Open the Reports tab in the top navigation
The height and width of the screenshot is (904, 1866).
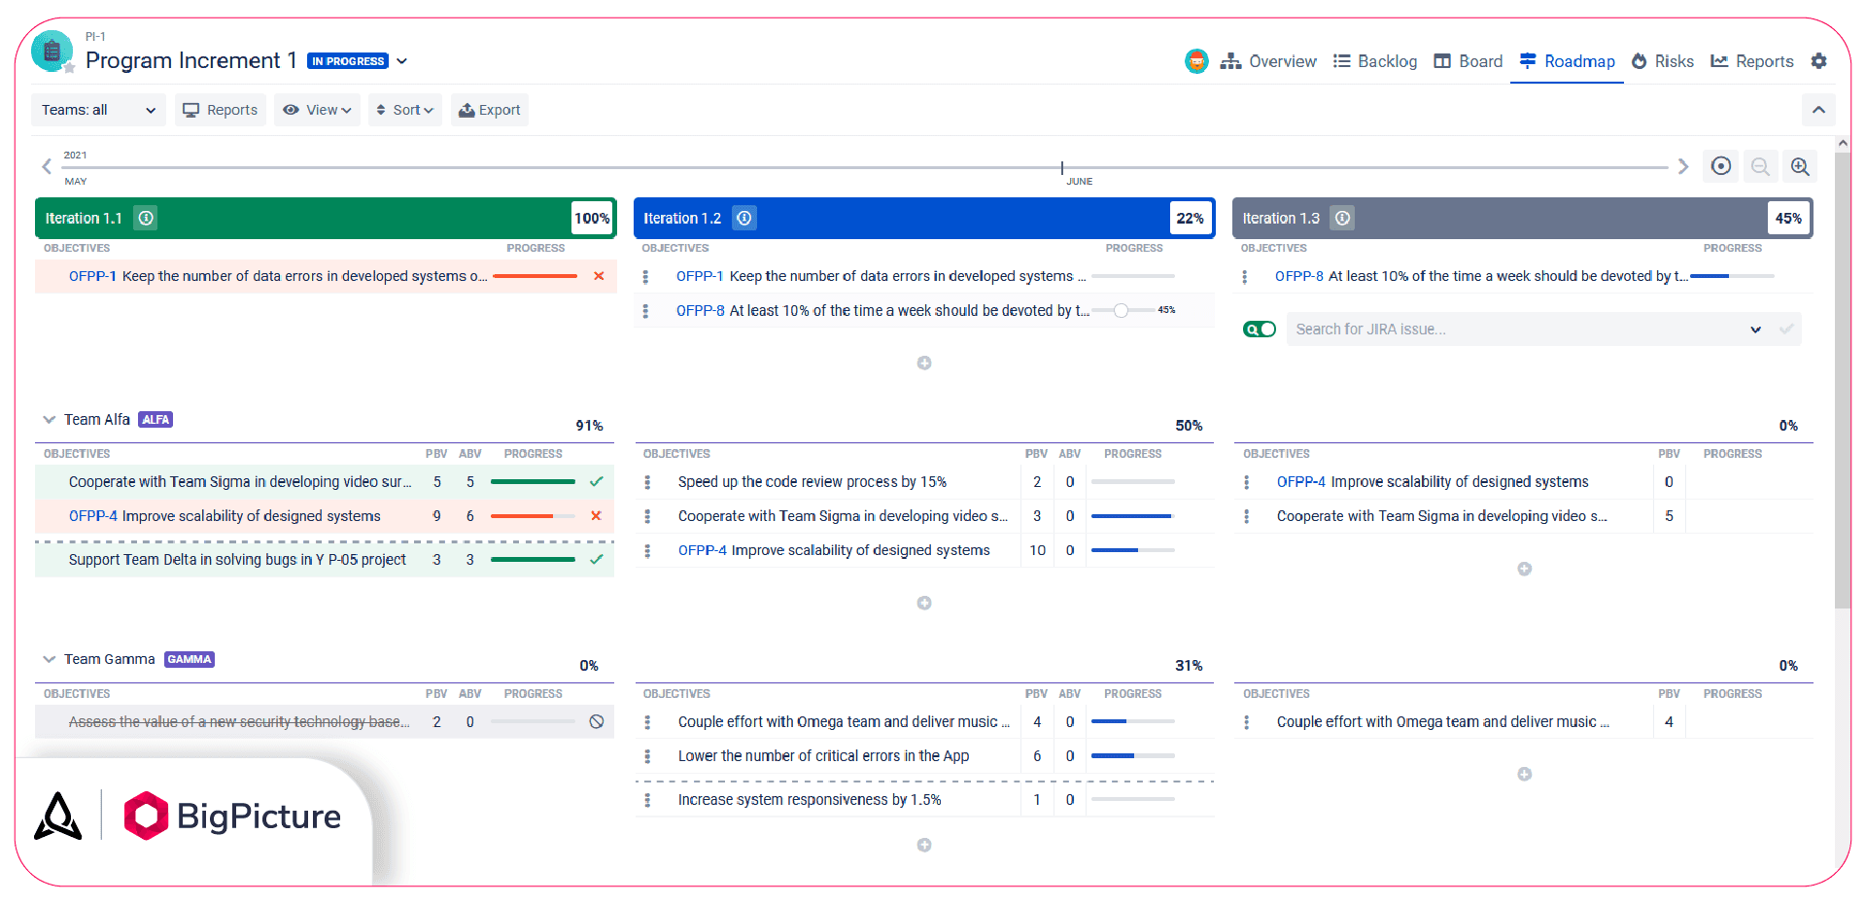click(1752, 61)
